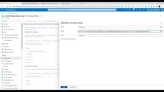The image size is (164, 92).
Task: Switch to General settings tab
Action: click(43, 28)
